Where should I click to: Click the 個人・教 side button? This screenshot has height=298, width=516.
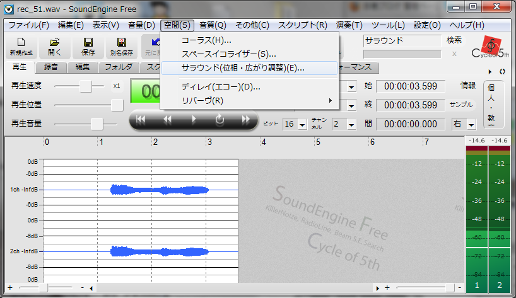(493, 105)
